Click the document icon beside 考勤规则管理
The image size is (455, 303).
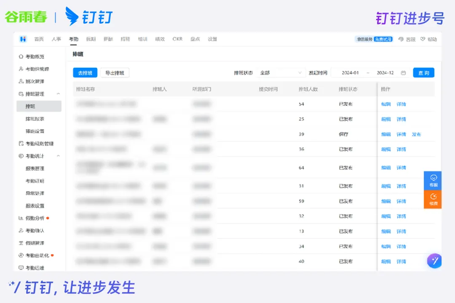click(21, 144)
